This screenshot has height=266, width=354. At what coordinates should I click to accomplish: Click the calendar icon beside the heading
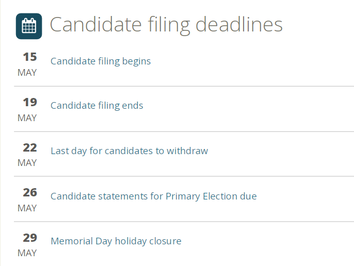click(29, 26)
